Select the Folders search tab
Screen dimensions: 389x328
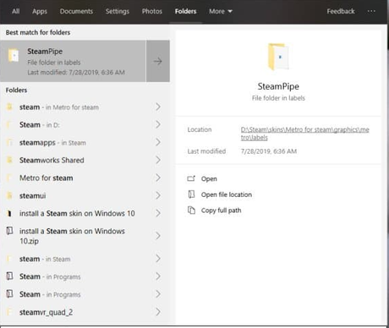pos(185,11)
